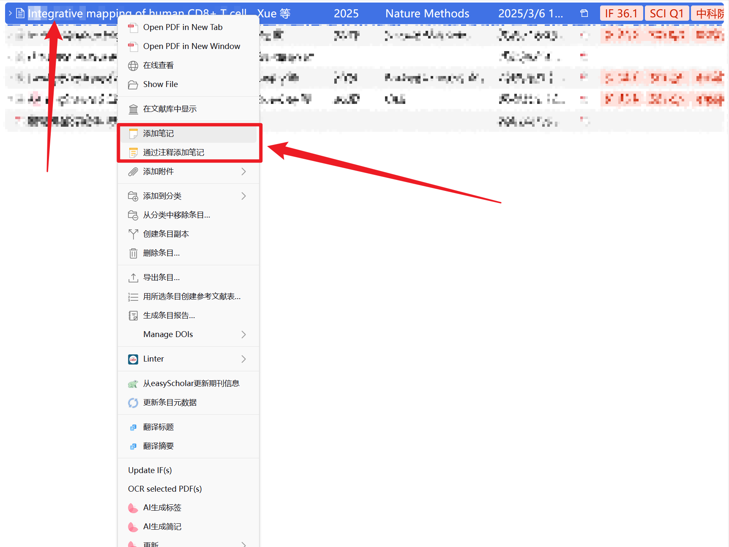Select Update IF(s) menu entry
This screenshot has height=547, width=729.
point(150,470)
